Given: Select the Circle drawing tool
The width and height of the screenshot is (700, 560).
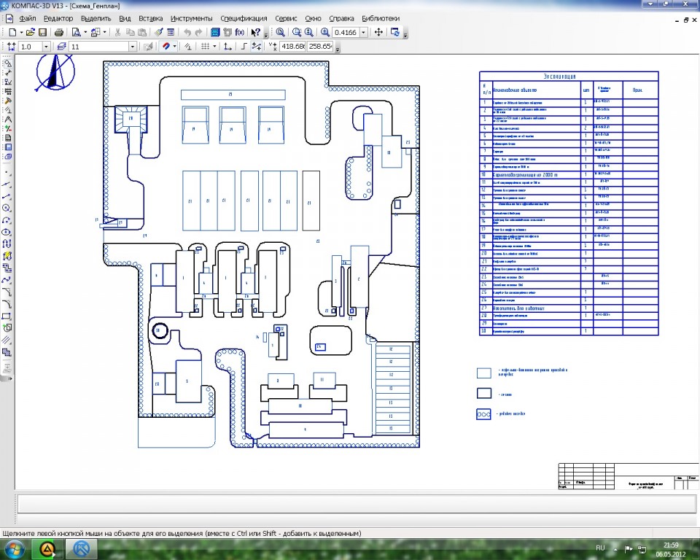Looking at the screenshot, I should point(7,208).
